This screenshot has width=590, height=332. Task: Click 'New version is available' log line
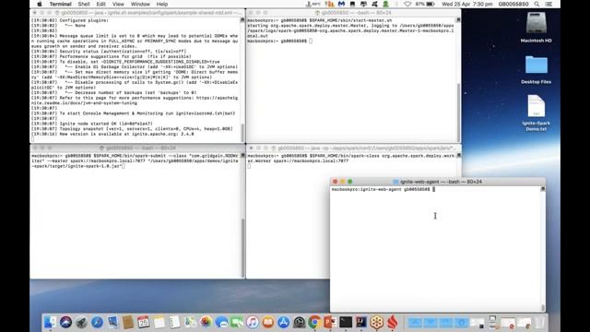coord(112,134)
